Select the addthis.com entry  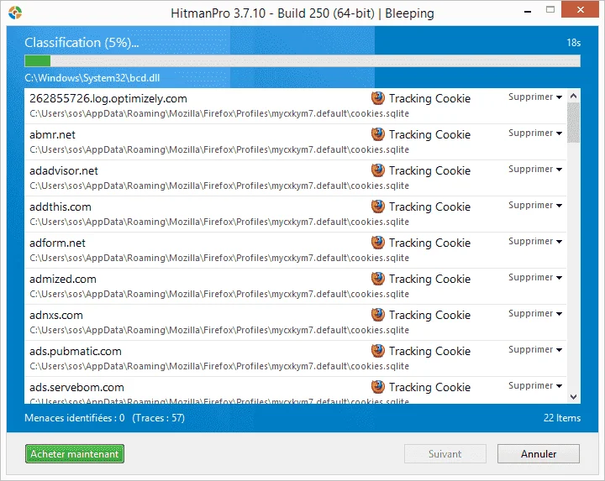click(295, 214)
